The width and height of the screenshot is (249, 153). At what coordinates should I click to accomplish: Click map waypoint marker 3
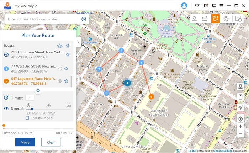[121, 51]
